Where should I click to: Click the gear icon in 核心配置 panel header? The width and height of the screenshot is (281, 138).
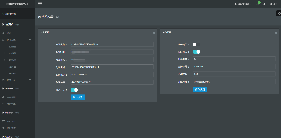point(276,33)
